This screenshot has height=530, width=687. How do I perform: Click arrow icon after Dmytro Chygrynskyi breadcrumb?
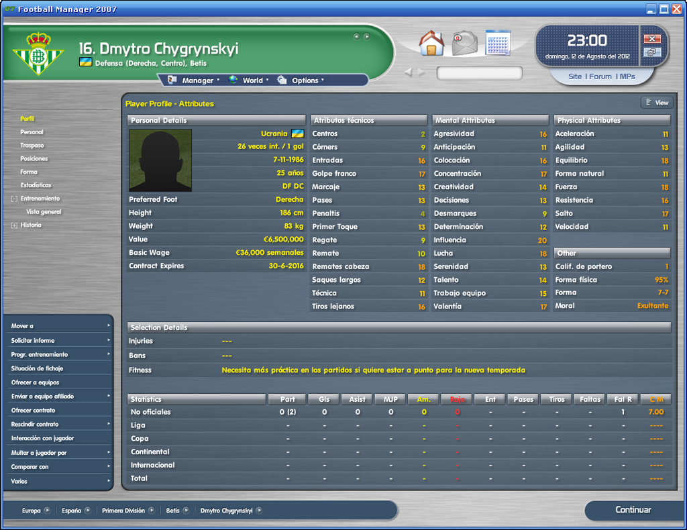(x=259, y=511)
